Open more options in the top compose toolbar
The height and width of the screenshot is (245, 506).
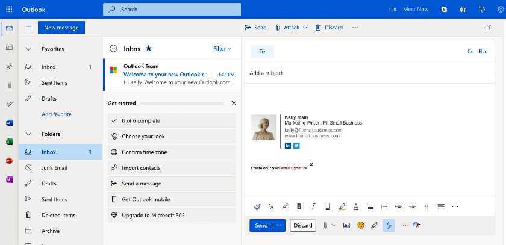[355, 28]
